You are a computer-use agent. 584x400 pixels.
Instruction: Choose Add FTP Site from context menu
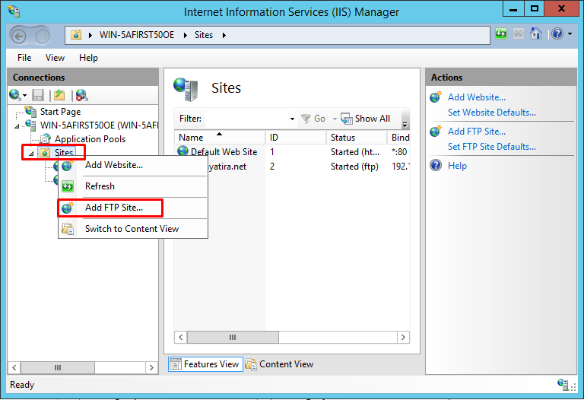(x=113, y=208)
